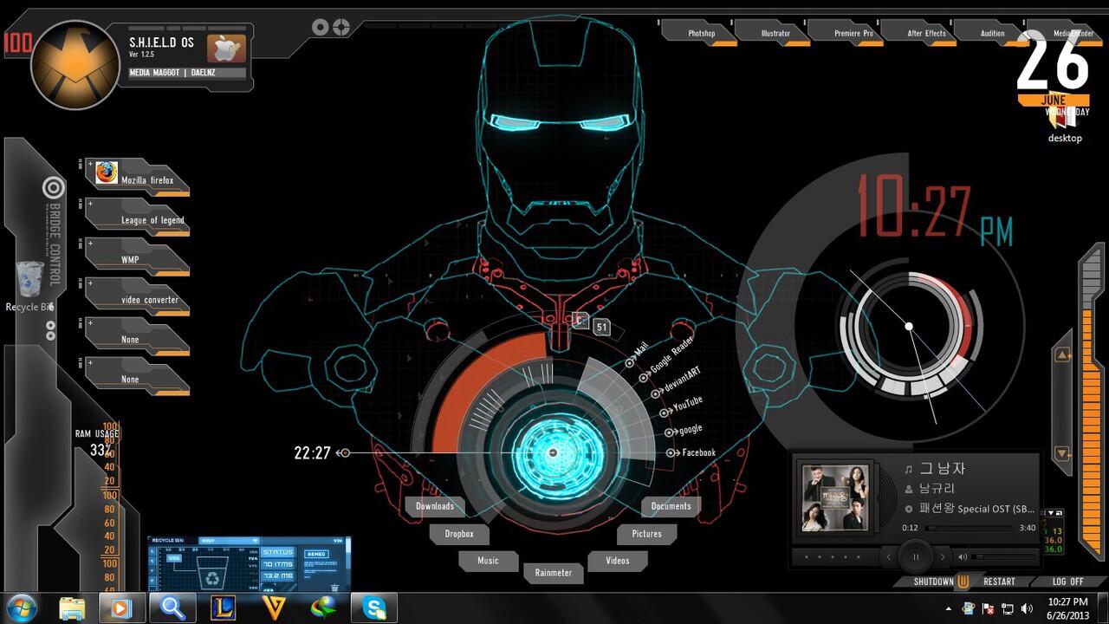Click the orange shield icon beside SHUTDOWN
Screen dimensions: 1109x624
[x=963, y=582]
